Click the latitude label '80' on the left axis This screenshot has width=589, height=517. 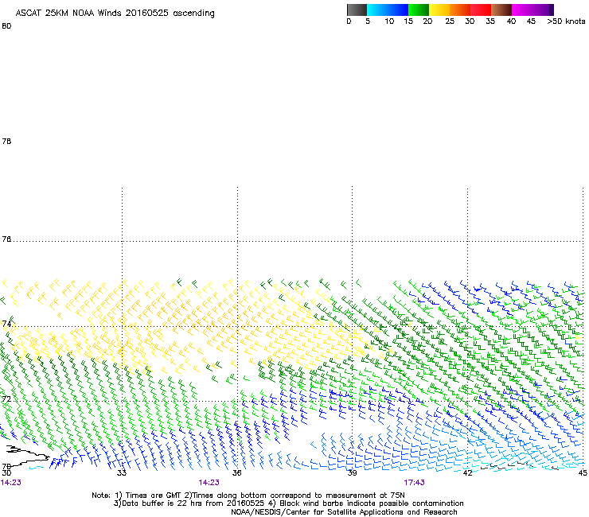pos(6,26)
